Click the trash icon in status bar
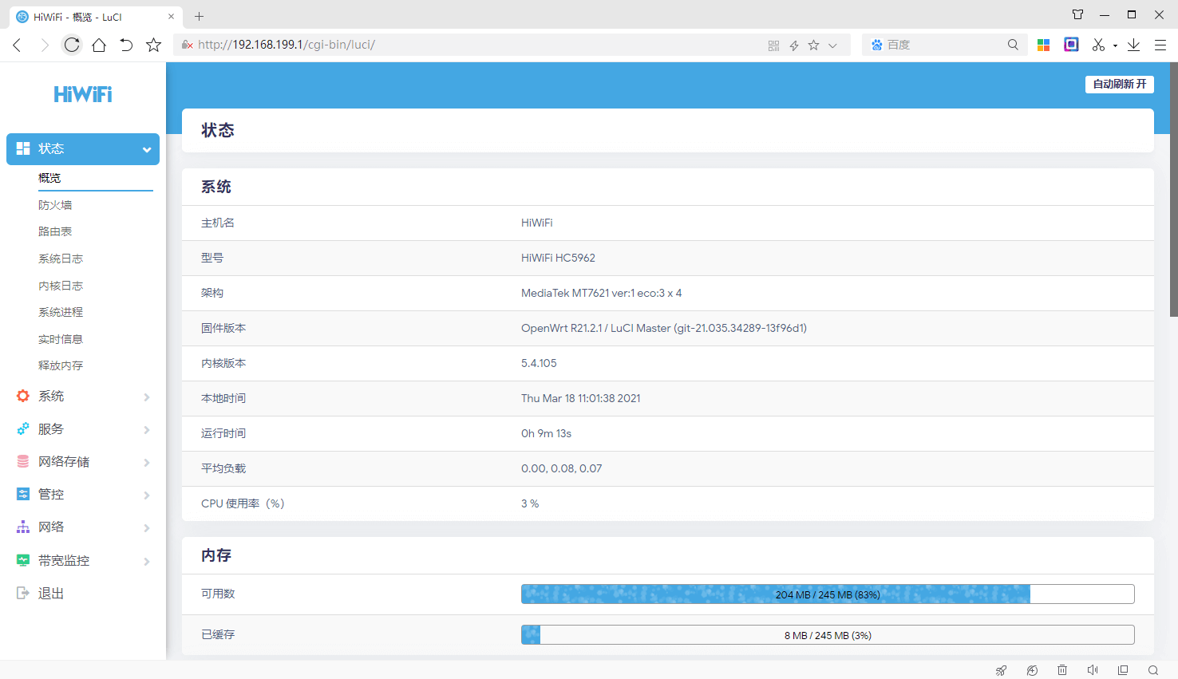Viewport: 1178px width, 679px height. 1062,670
